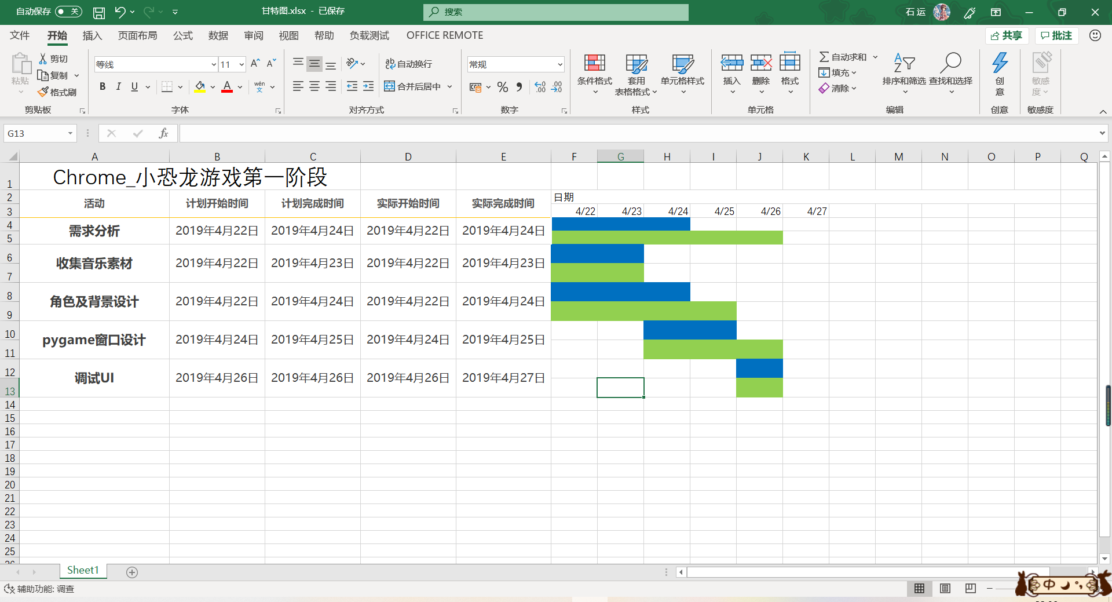Open the cell Format (格式) menu
1112x602 pixels.
coord(790,74)
